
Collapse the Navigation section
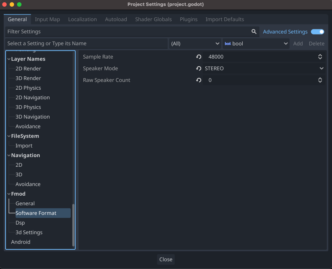pos(9,156)
